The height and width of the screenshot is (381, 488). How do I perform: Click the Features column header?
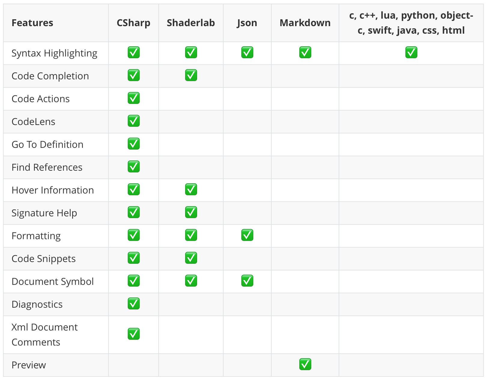pyautogui.click(x=32, y=23)
